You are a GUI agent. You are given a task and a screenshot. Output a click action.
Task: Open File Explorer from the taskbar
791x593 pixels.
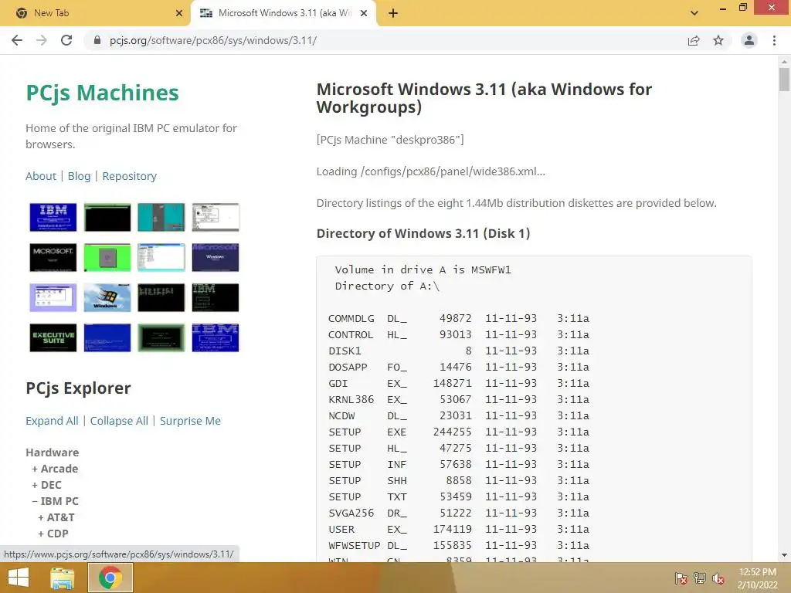(63, 578)
